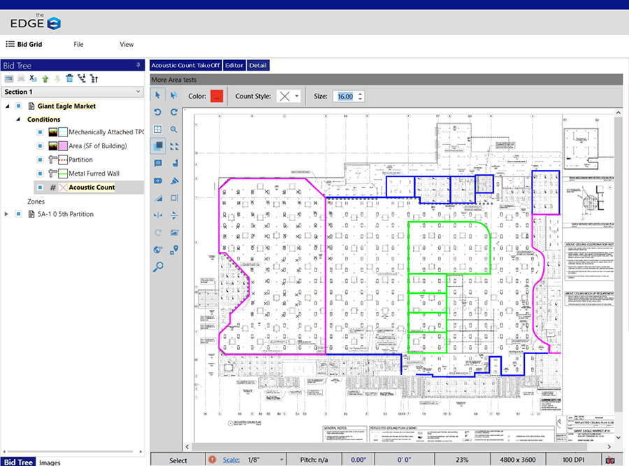This screenshot has width=629, height=466.
Task: Switch to the Editor tab
Action: click(x=234, y=65)
